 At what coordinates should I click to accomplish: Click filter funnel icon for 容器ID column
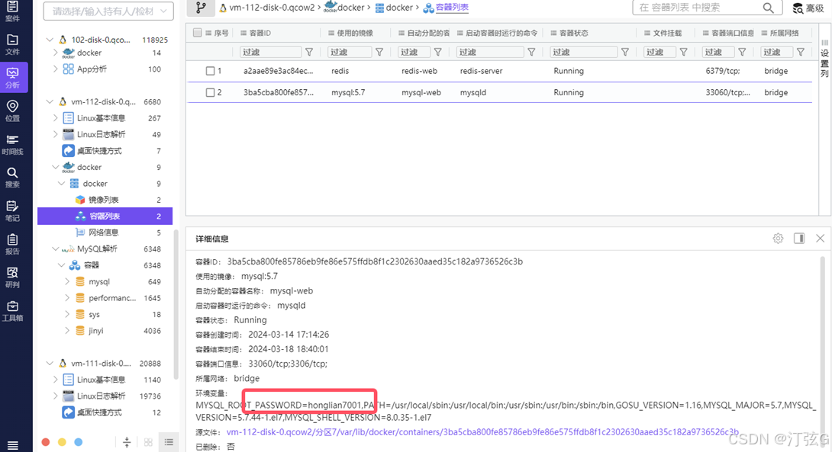[x=309, y=52]
